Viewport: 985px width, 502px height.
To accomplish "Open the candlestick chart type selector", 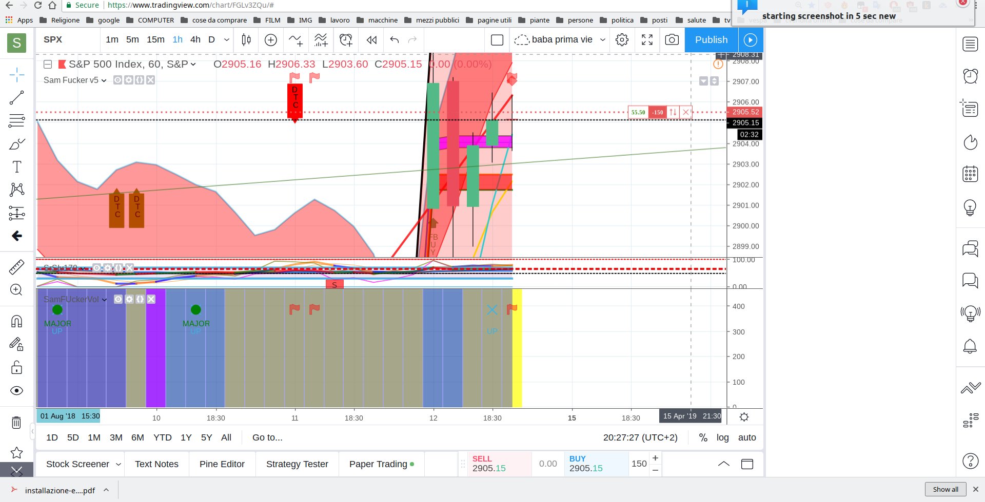I will (x=246, y=39).
